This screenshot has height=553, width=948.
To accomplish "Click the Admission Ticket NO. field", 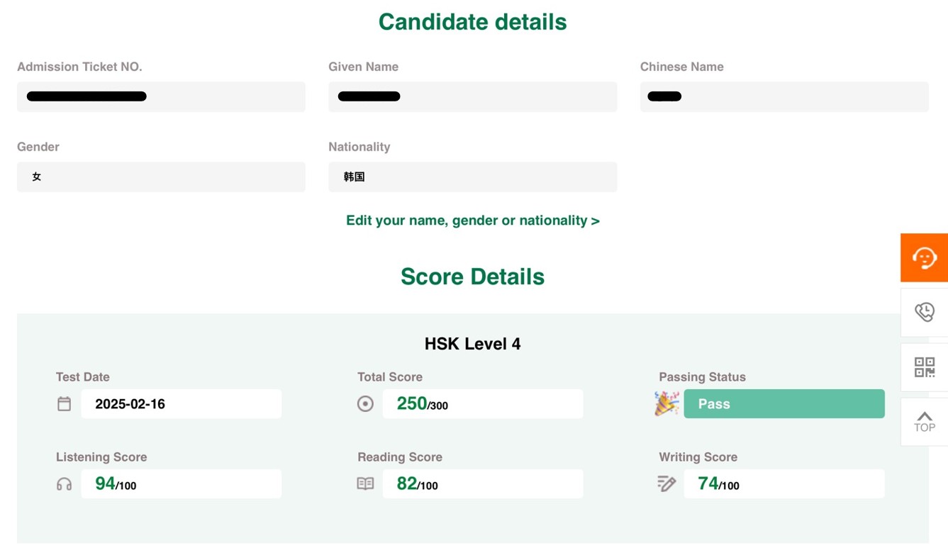I will [161, 96].
